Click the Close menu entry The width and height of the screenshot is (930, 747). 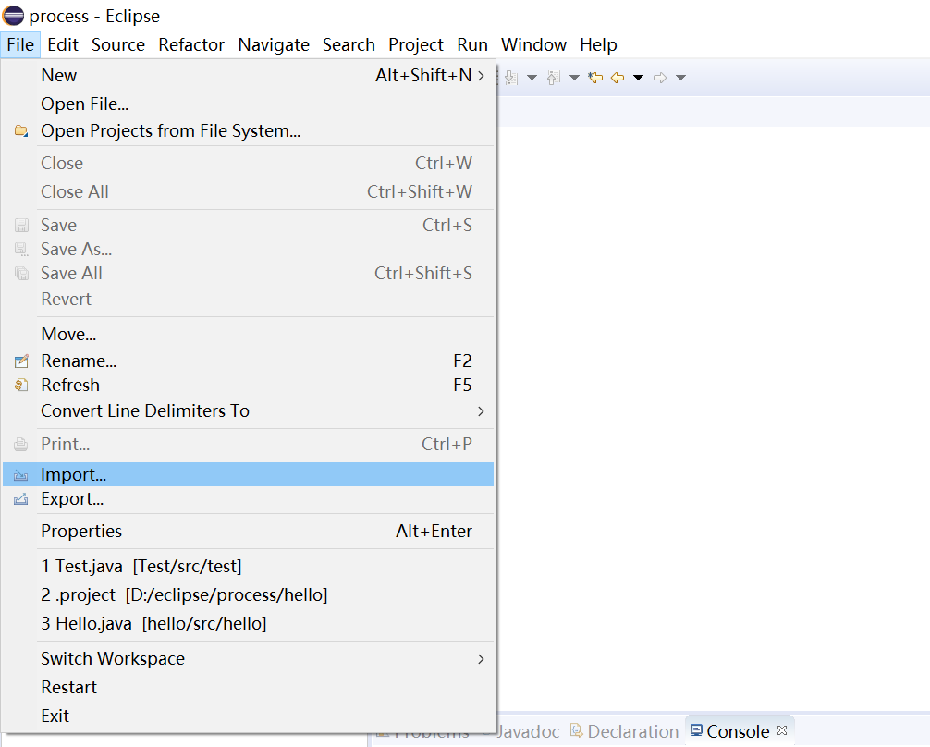(x=248, y=163)
